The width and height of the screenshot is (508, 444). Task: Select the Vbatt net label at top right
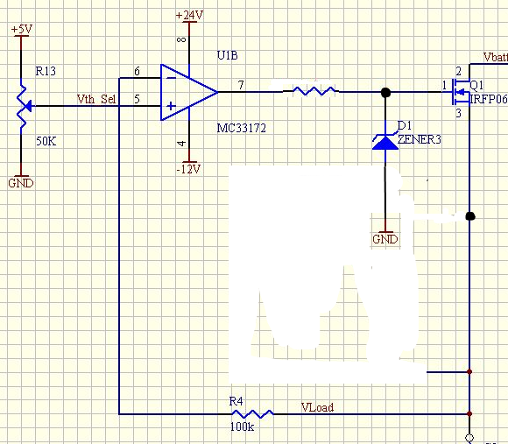(x=496, y=57)
